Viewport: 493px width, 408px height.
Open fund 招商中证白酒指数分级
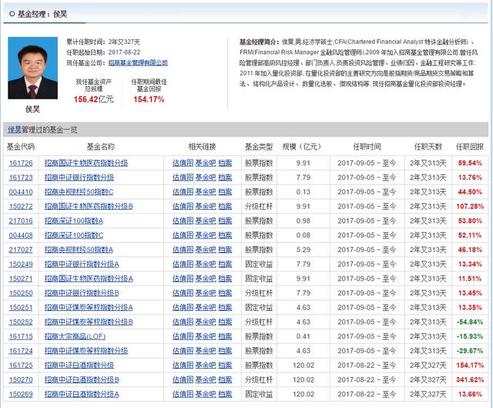(x=79, y=366)
